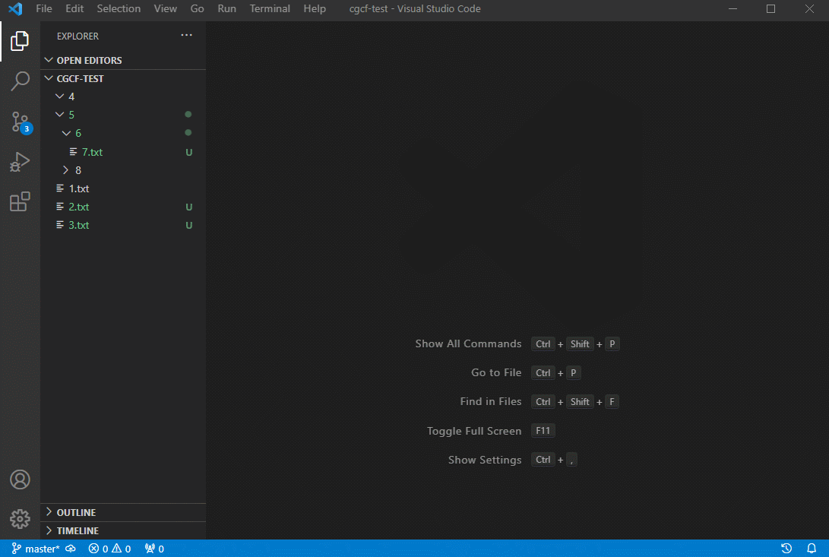Open the Manage gear icon
Image resolution: width=829 pixels, height=557 pixels.
point(20,519)
